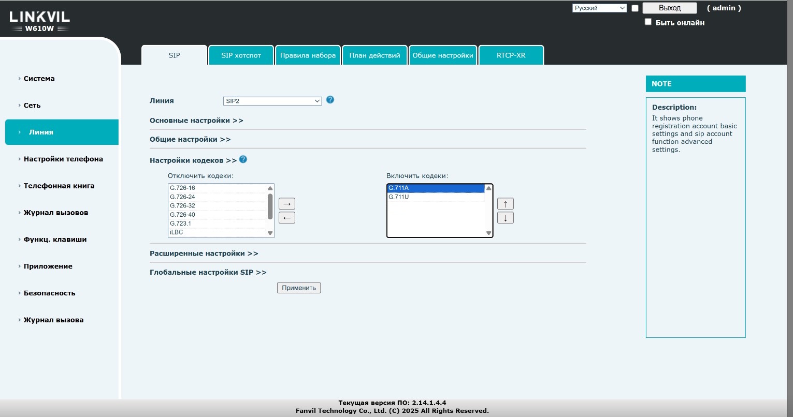This screenshot has height=417, width=793.
Task: Click help icon beside Настройки кодеков
Action: coord(243,160)
